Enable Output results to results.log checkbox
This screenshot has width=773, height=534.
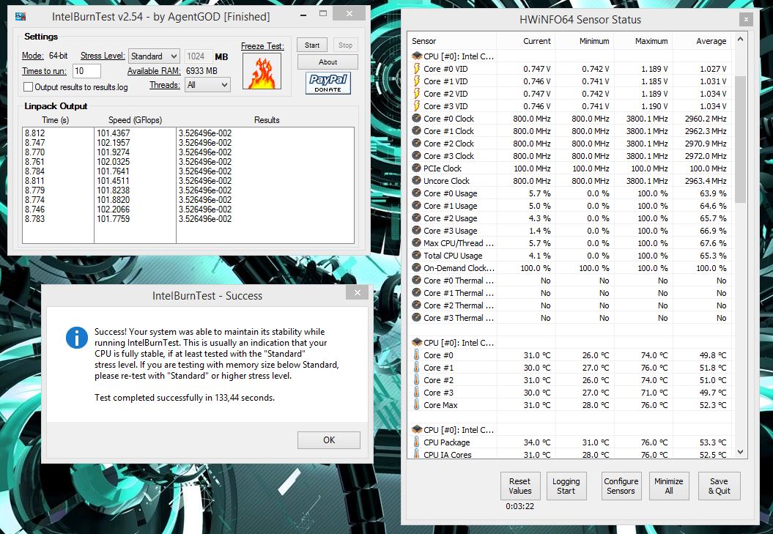(x=29, y=86)
